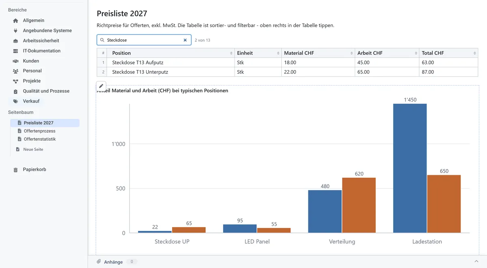Image resolution: width=487 pixels, height=268 pixels.
Task: Click the orange Verteilung bar labeled 620
Action: tap(359, 205)
